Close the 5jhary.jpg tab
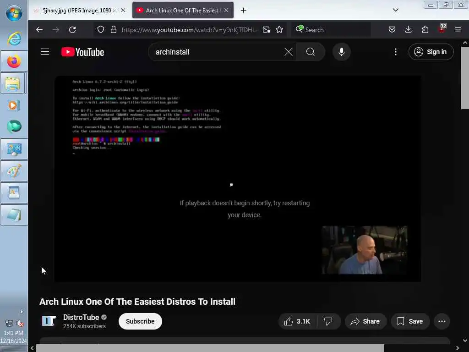469x352 pixels. pyautogui.click(x=123, y=10)
